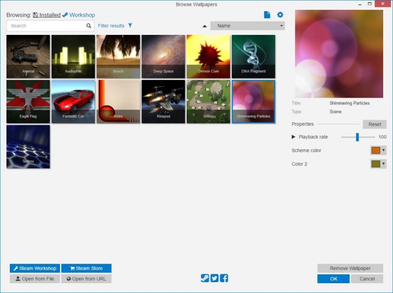Create a new wallpaper via the document icon
393x293 pixels.
click(267, 15)
